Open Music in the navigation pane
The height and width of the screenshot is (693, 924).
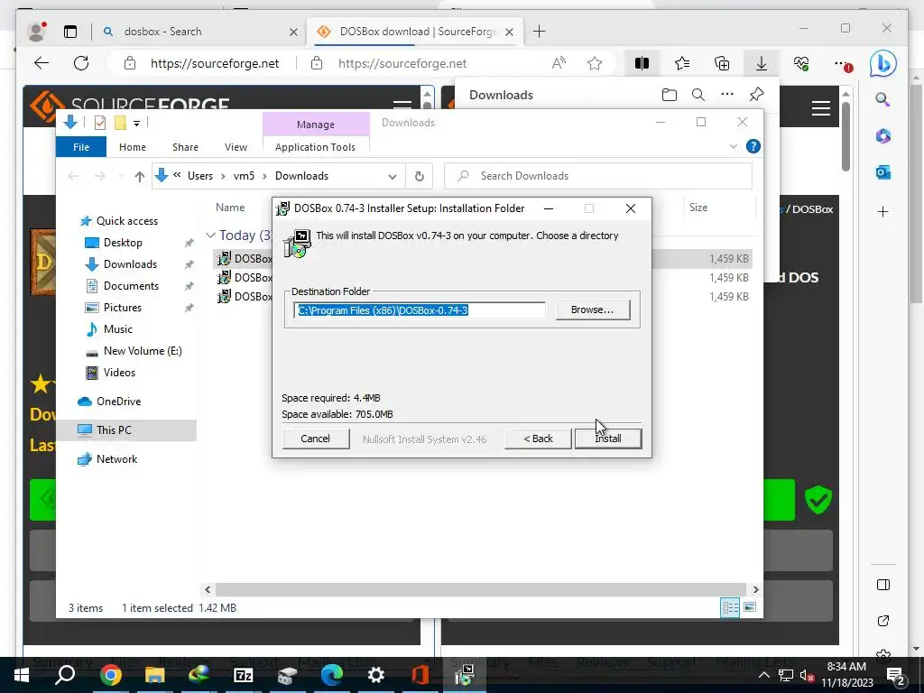pyautogui.click(x=118, y=328)
